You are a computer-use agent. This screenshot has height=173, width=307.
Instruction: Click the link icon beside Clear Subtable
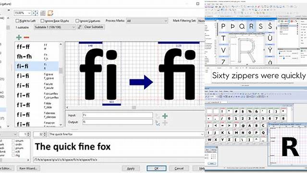[79, 27]
